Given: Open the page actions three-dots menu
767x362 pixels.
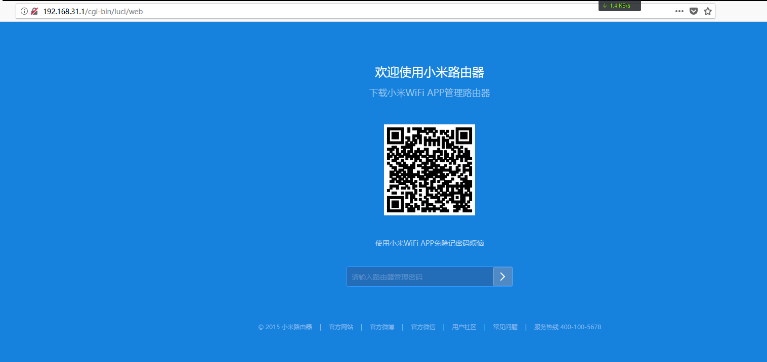Looking at the screenshot, I should click(x=679, y=11).
